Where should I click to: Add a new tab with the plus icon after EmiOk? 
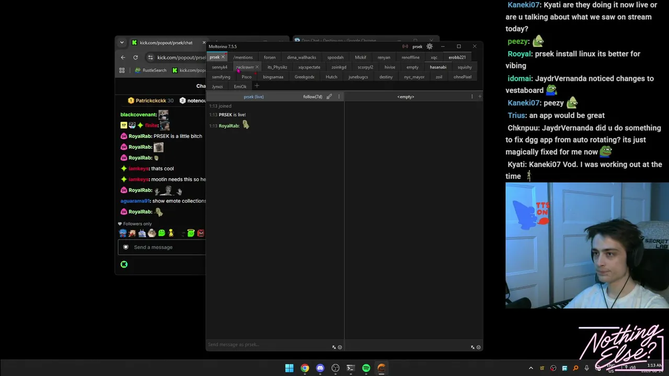[257, 86]
